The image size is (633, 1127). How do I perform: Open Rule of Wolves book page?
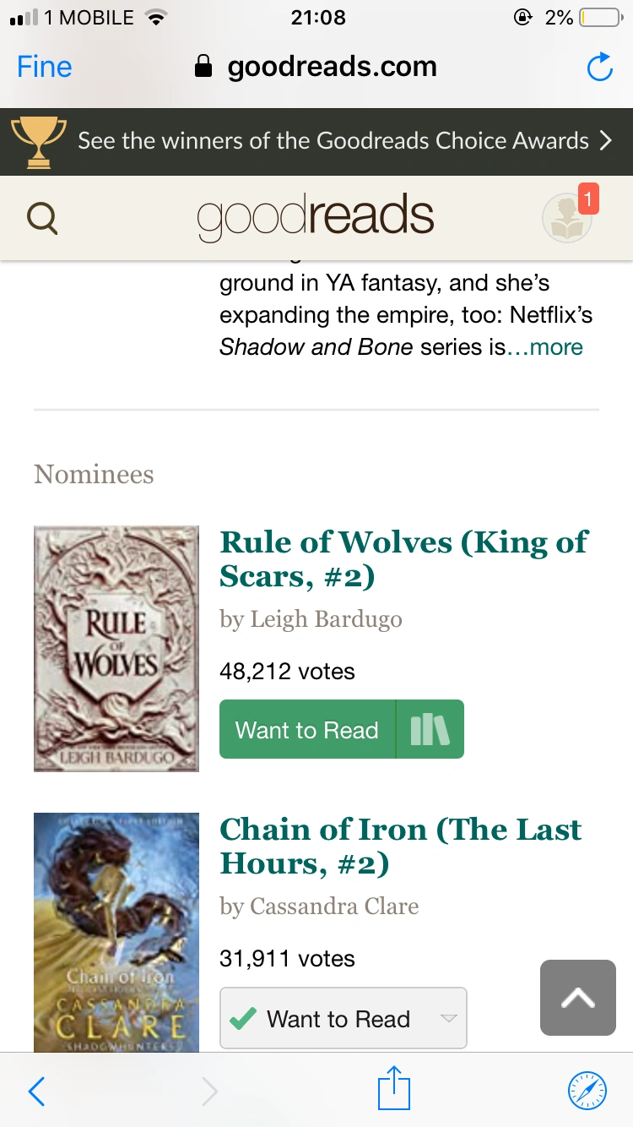tap(403, 558)
